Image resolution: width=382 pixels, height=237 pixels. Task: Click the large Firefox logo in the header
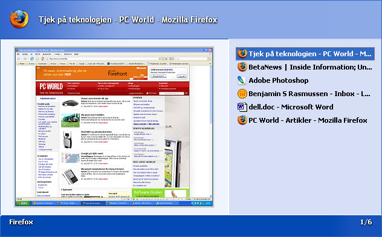pos(19,19)
